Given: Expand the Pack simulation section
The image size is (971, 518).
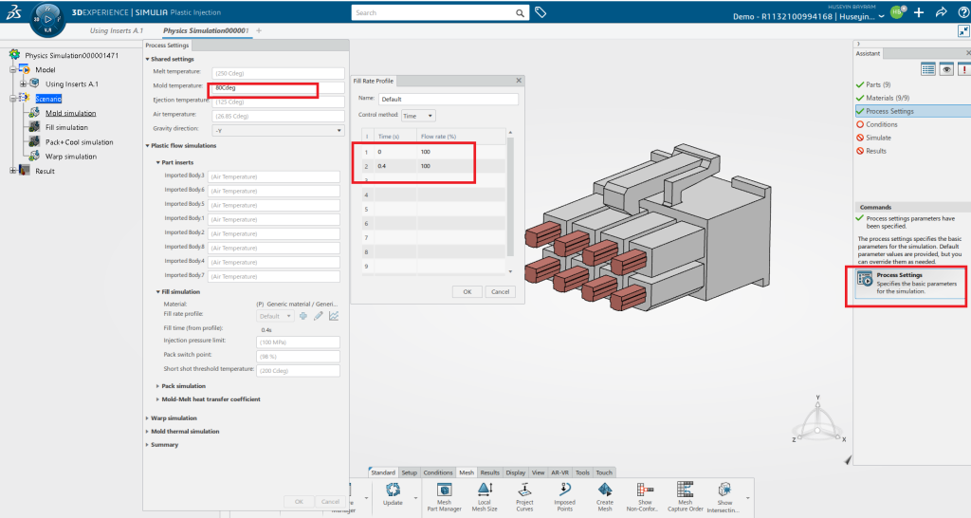Looking at the screenshot, I should 183,386.
